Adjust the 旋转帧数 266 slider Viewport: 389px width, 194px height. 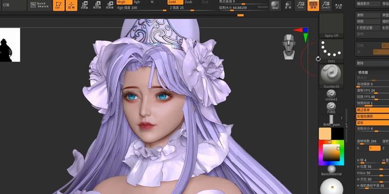click(368, 142)
